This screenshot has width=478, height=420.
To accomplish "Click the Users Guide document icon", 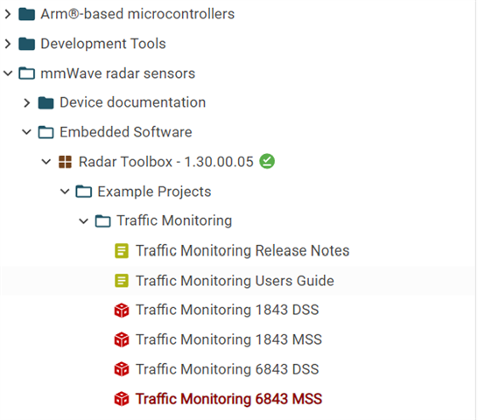I will [122, 280].
